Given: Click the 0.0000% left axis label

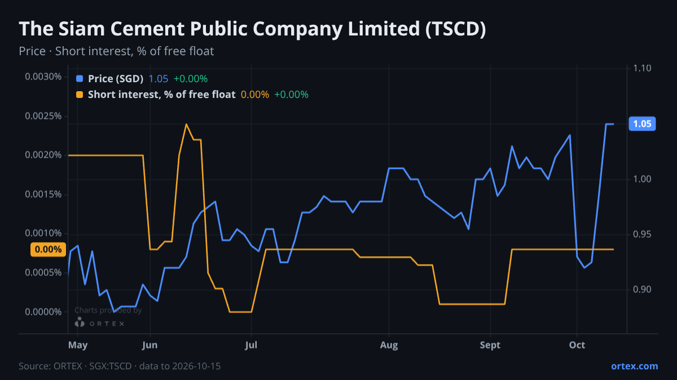Looking at the screenshot, I should tap(43, 311).
